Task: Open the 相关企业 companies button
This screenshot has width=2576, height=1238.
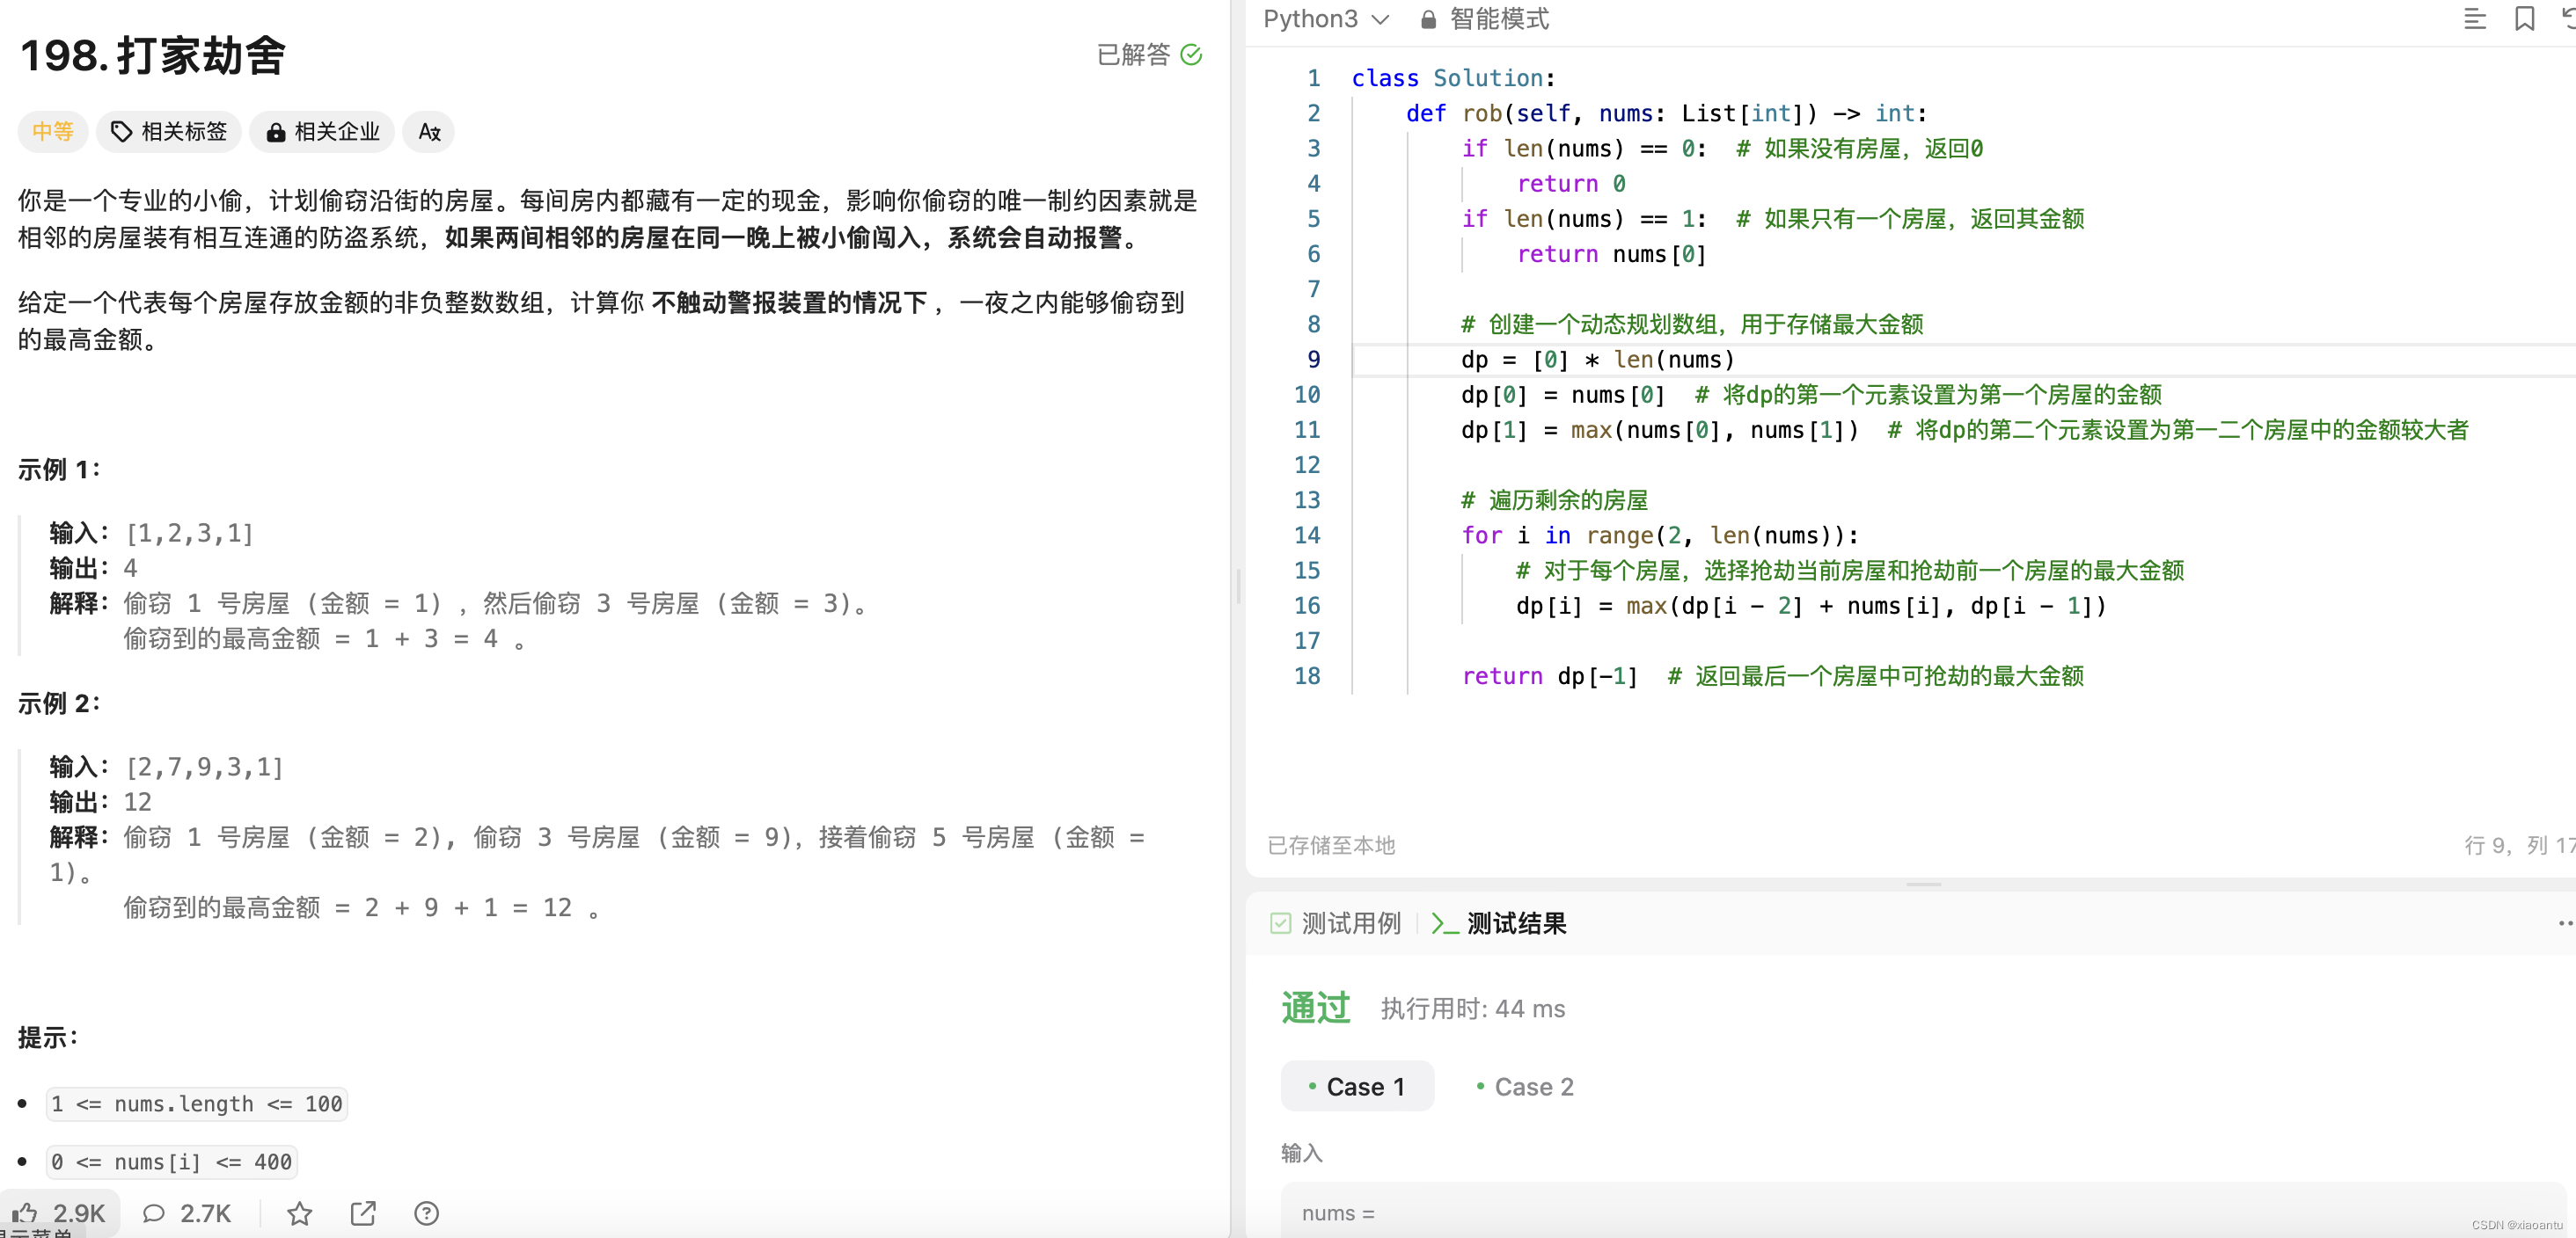Action: 322,131
